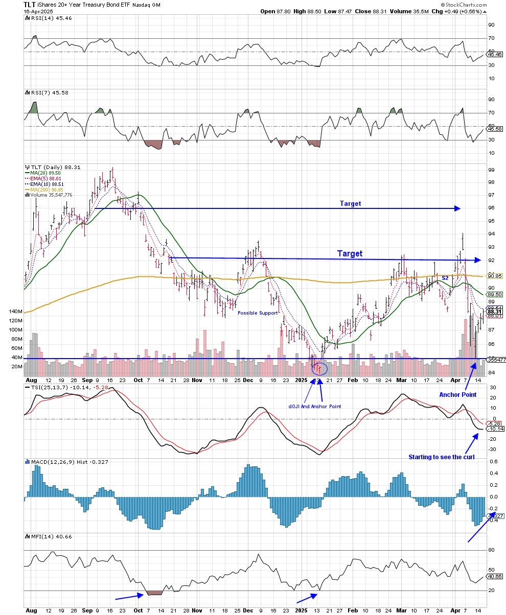Viewport: 506px width, 615px height.
Task: Click the Volume 35,547,776 legend entry
Action: [x=50, y=195]
